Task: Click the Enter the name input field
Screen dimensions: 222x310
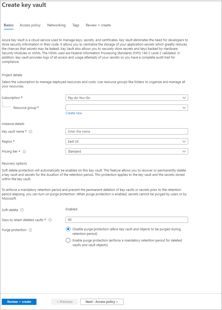Action: click(x=127, y=131)
